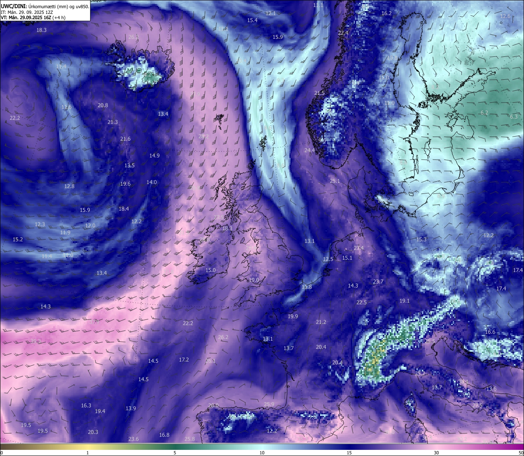Click the 6.3 value label
This screenshot has width=524, height=456.
514,117
